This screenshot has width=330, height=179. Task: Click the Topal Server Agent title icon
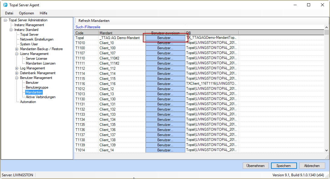pyautogui.click(x=5, y=5)
